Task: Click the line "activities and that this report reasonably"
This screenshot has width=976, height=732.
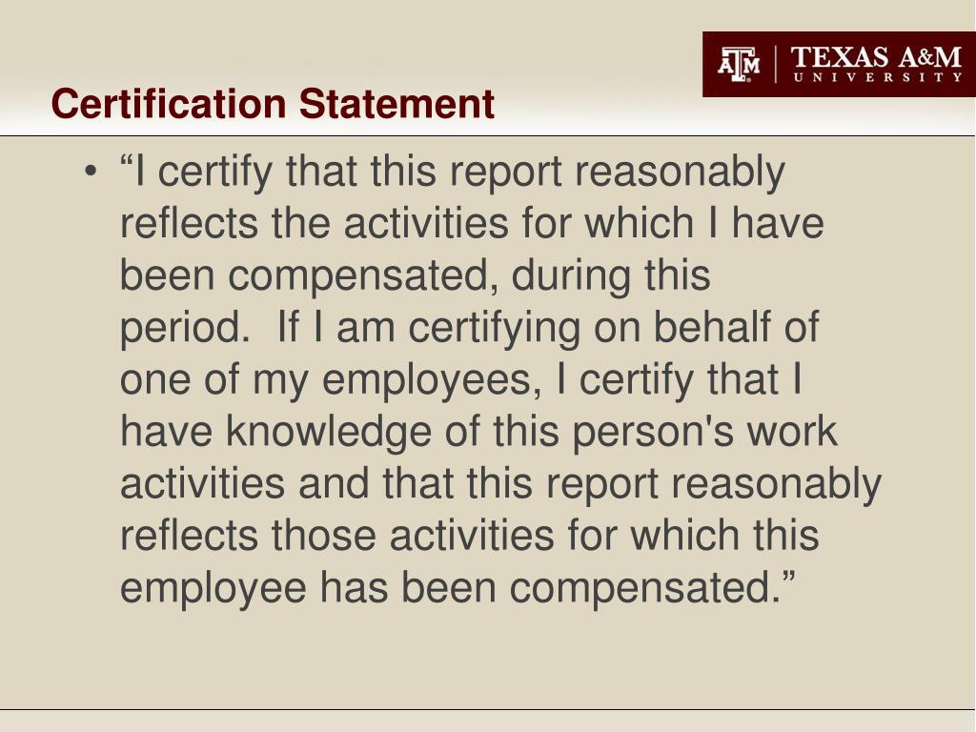Action: click(x=501, y=484)
